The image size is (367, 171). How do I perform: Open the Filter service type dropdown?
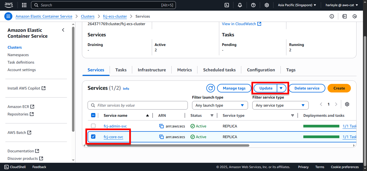click(x=280, y=105)
